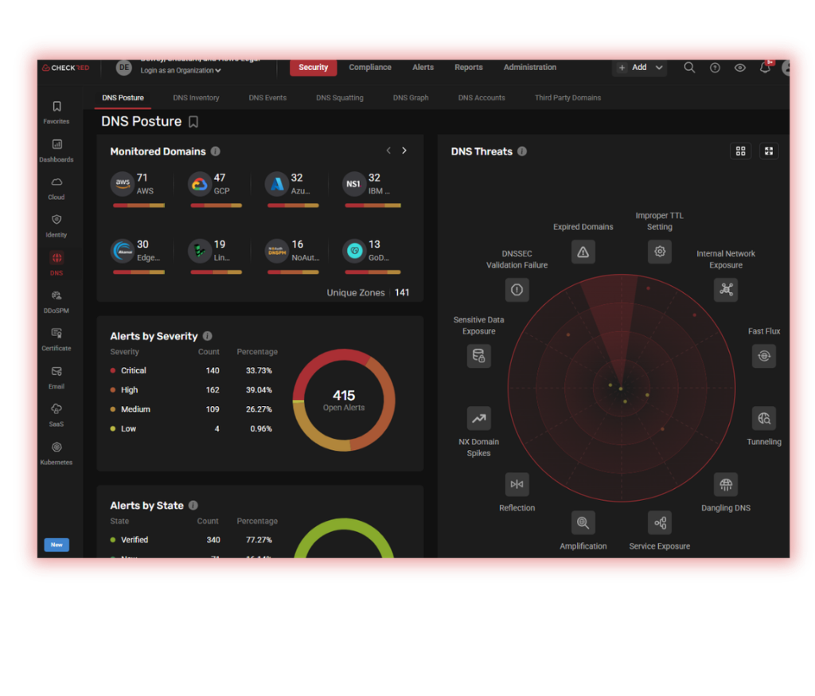
Task: Click the search magnifier icon
Action: 689,68
